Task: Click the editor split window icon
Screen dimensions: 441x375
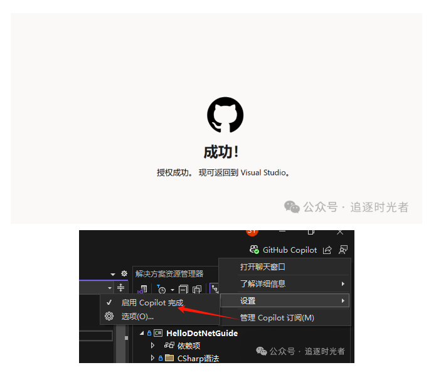Action: click(x=120, y=287)
